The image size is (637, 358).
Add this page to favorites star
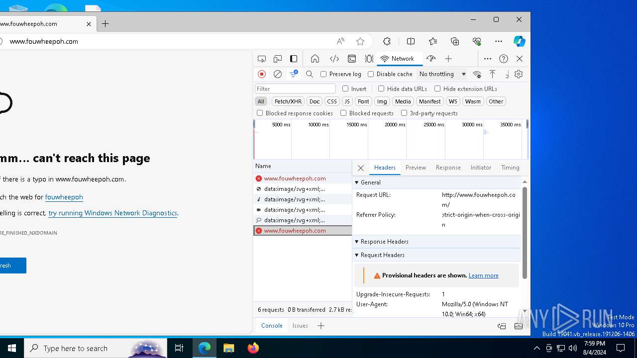coord(360,41)
